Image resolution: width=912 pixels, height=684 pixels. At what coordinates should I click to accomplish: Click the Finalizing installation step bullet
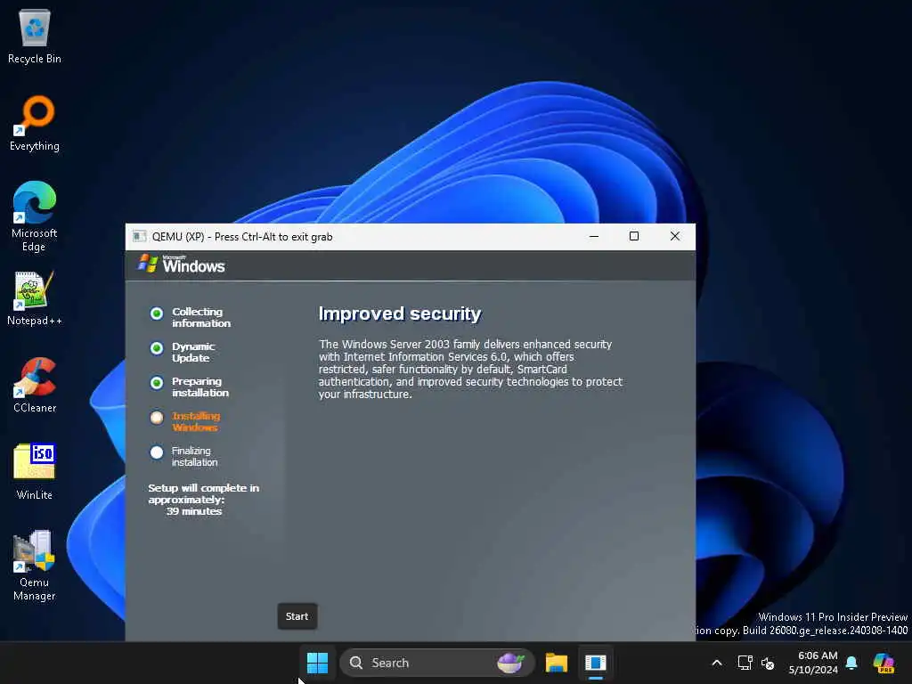pos(157,452)
